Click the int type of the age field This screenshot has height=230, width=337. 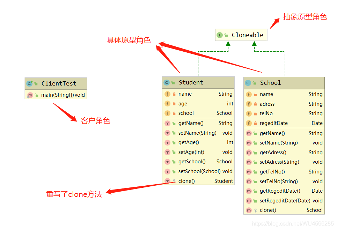click(230, 104)
